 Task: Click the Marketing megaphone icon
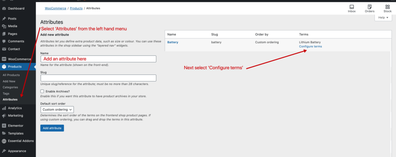tap(4, 116)
